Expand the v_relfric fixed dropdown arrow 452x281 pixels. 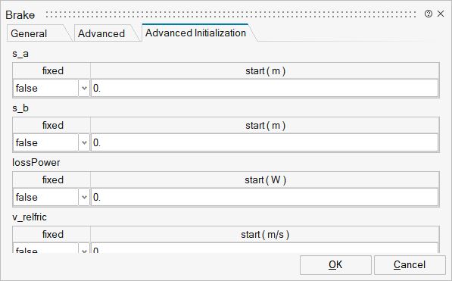84,250
